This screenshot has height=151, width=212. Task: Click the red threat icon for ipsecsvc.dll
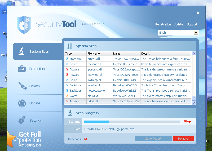pyautogui.click(x=67, y=69)
